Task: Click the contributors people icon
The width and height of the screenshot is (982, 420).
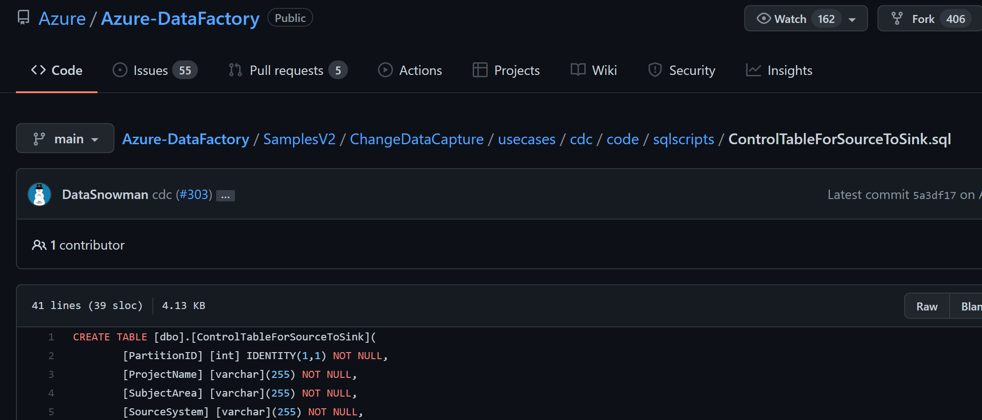Action: (39, 245)
